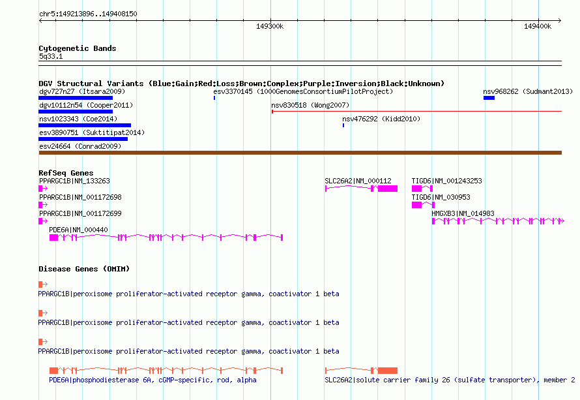Select the PPARGC1B NM_001172698 gene glyph

point(43,205)
